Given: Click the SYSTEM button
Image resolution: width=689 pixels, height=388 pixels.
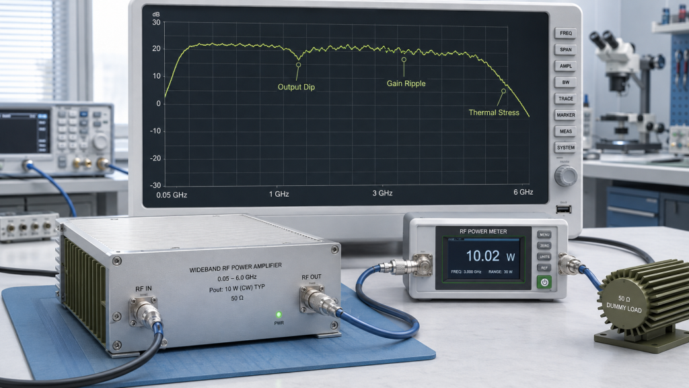Looking at the screenshot, I should click(x=565, y=148).
